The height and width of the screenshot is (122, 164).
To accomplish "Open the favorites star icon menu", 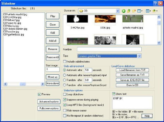I will point(155,11).
